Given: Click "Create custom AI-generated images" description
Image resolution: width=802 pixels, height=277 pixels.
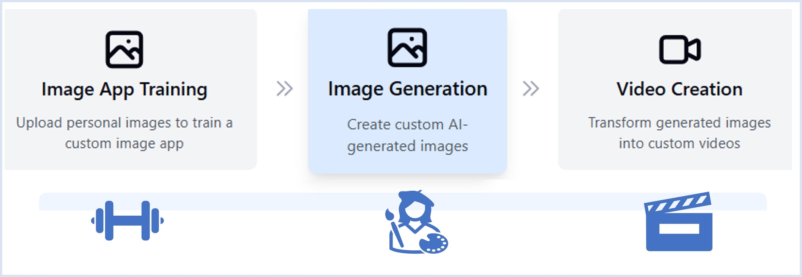Looking at the screenshot, I should (x=407, y=135).
